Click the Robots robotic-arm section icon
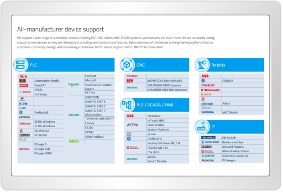283x192 pixels. click(202, 65)
